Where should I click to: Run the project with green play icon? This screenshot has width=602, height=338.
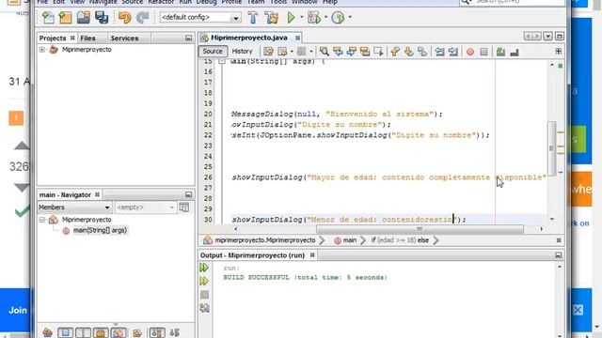pyautogui.click(x=291, y=18)
